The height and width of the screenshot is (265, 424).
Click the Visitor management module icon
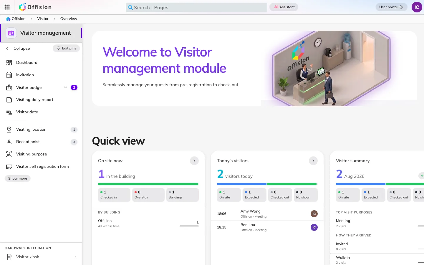[x=11, y=33]
